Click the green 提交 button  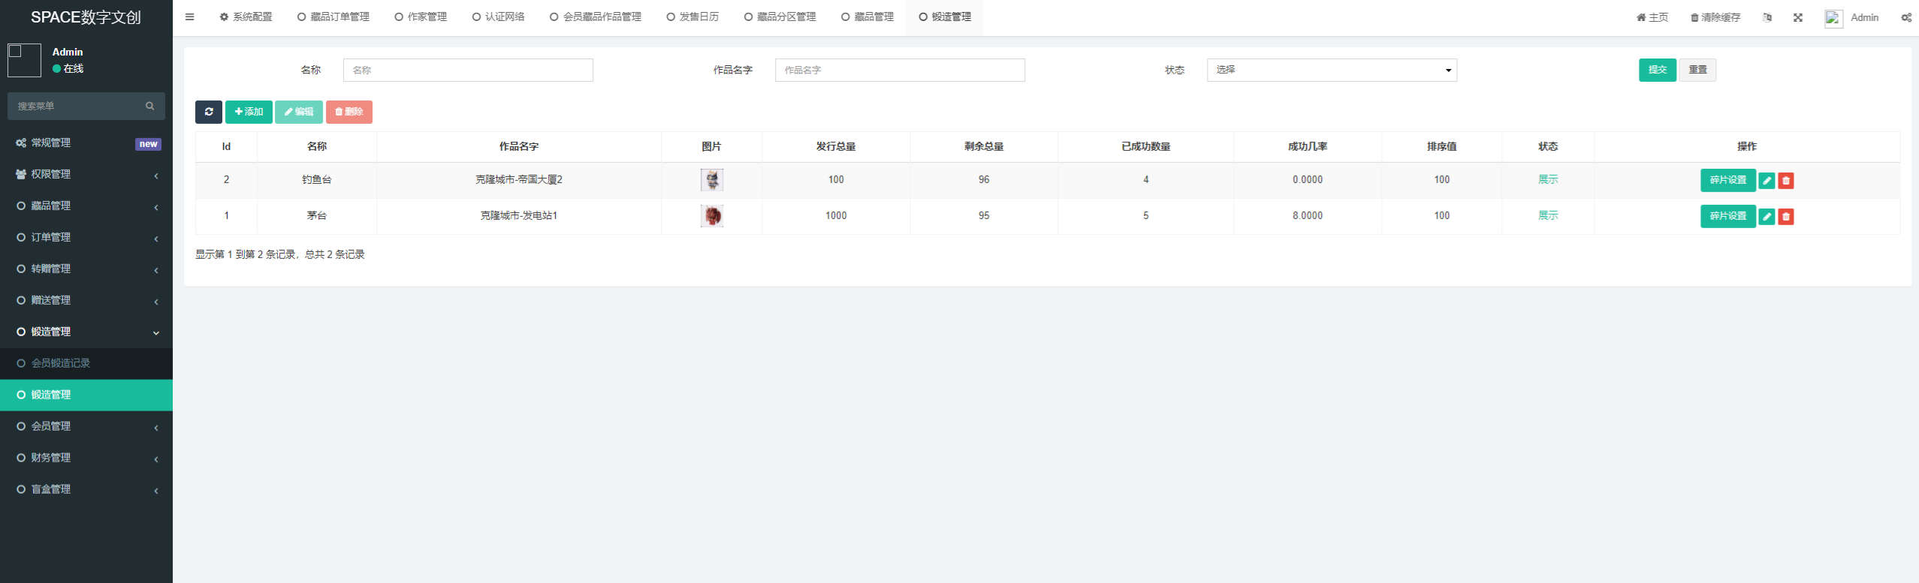[1657, 70]
